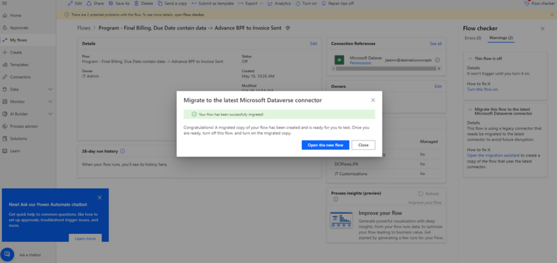This screenshot has width=557, height=263.
Task: Click Submit as template in toolbar
Action: point(213,4)
